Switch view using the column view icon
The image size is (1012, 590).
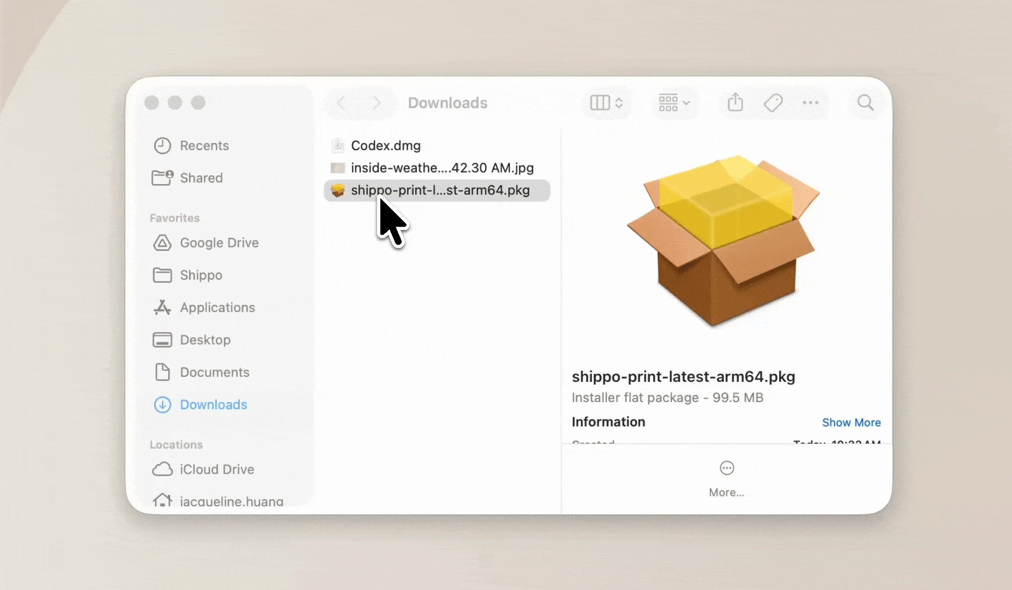606,103
